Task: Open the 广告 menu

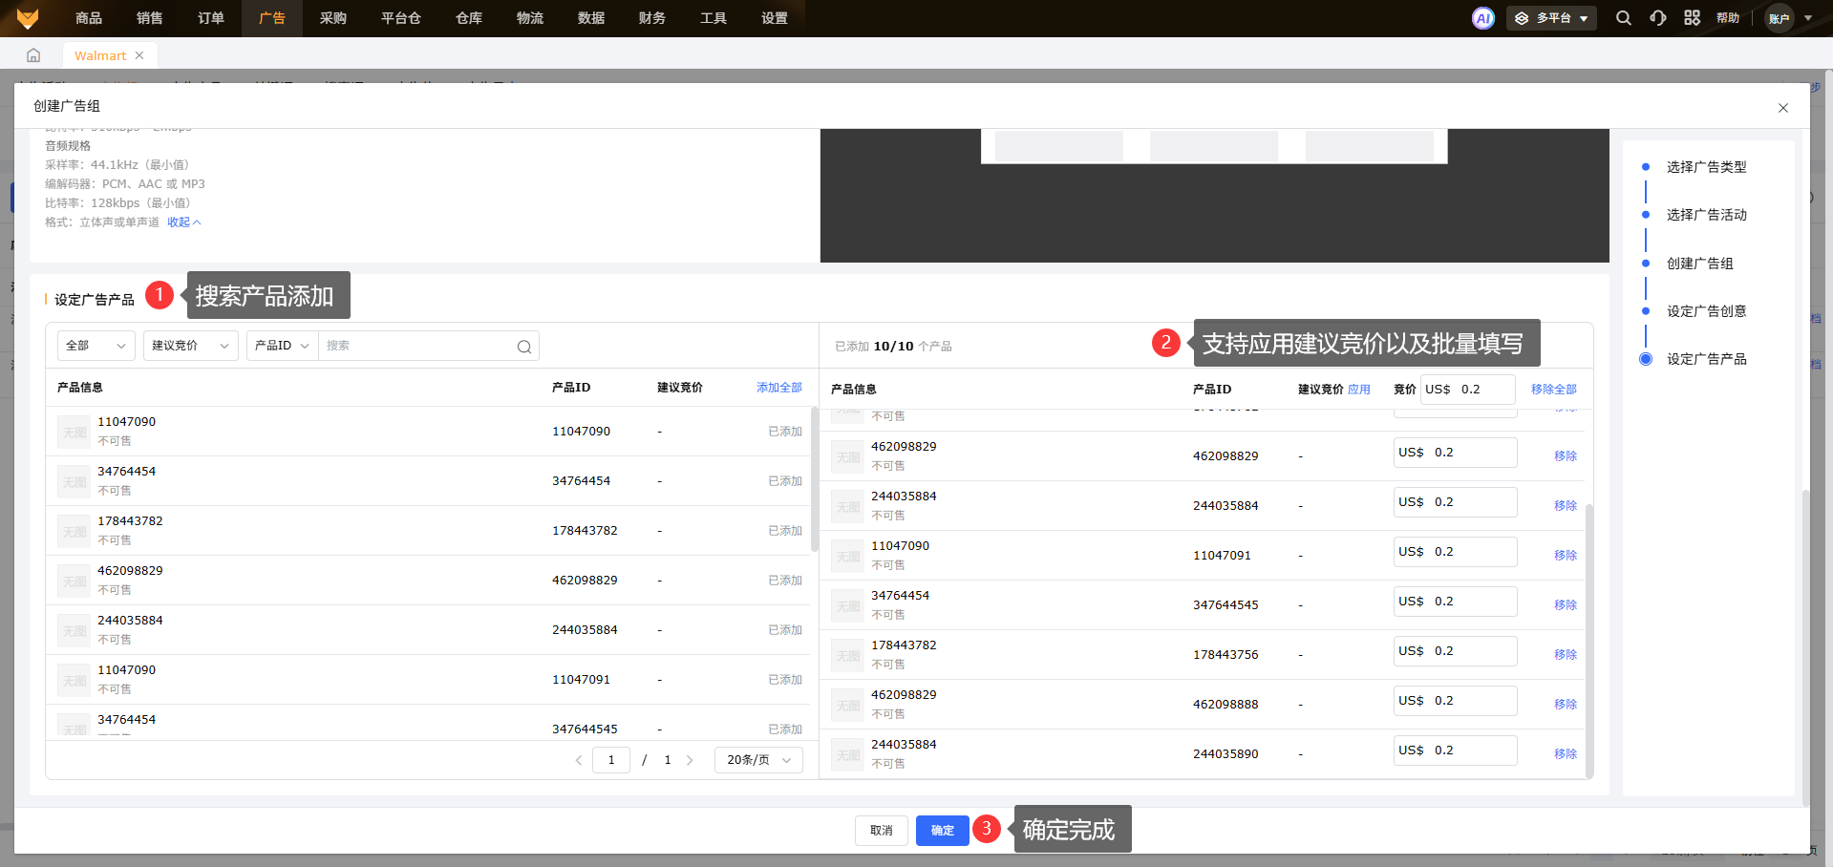Action: (272, 18)
